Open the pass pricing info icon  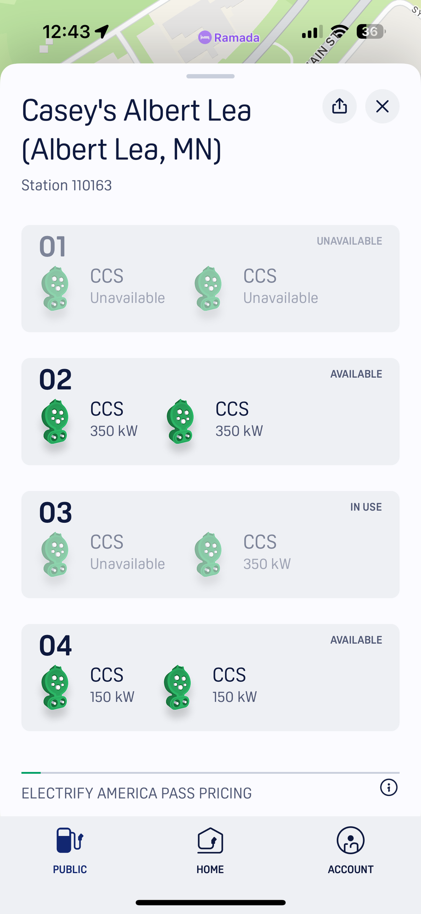pos(389,788)
